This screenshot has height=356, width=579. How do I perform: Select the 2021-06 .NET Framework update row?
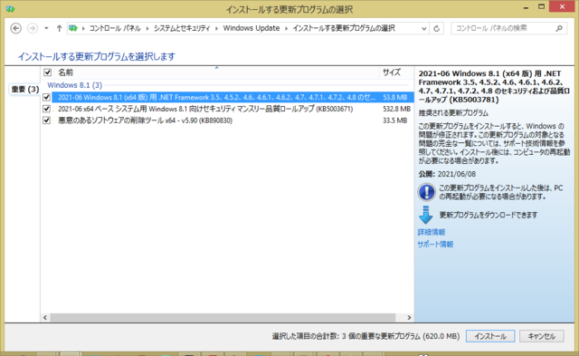233,97
